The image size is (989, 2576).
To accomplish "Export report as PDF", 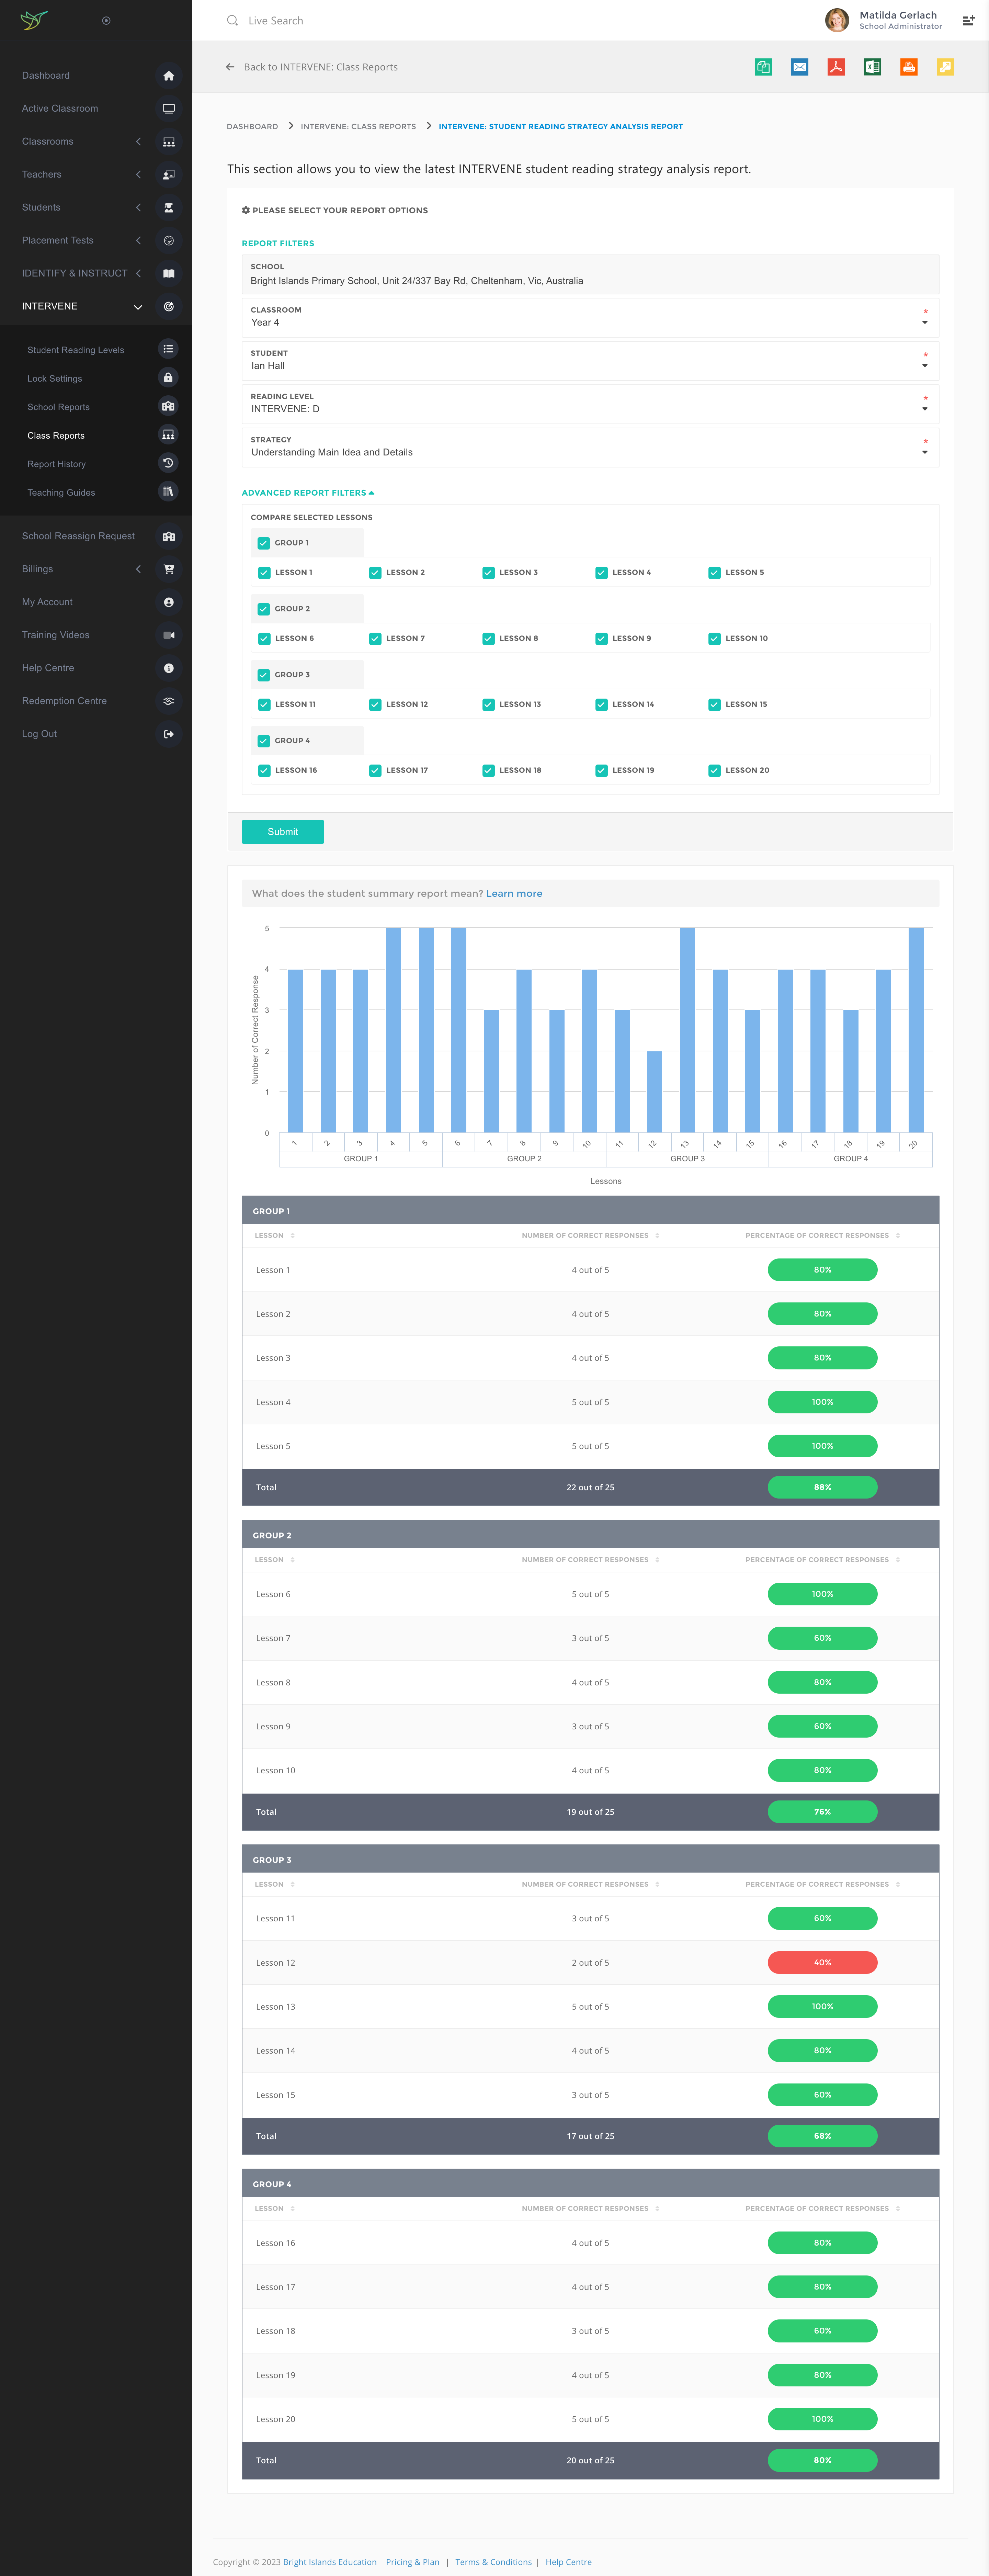I will tap(836, 67).
